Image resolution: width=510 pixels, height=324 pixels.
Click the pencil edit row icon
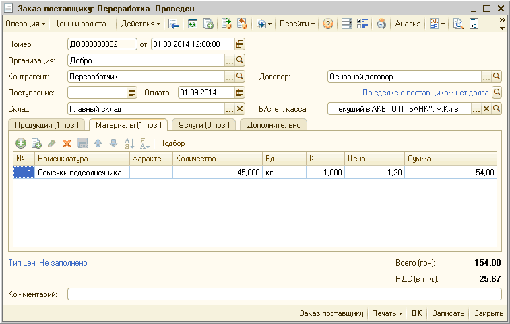[52, 143]
